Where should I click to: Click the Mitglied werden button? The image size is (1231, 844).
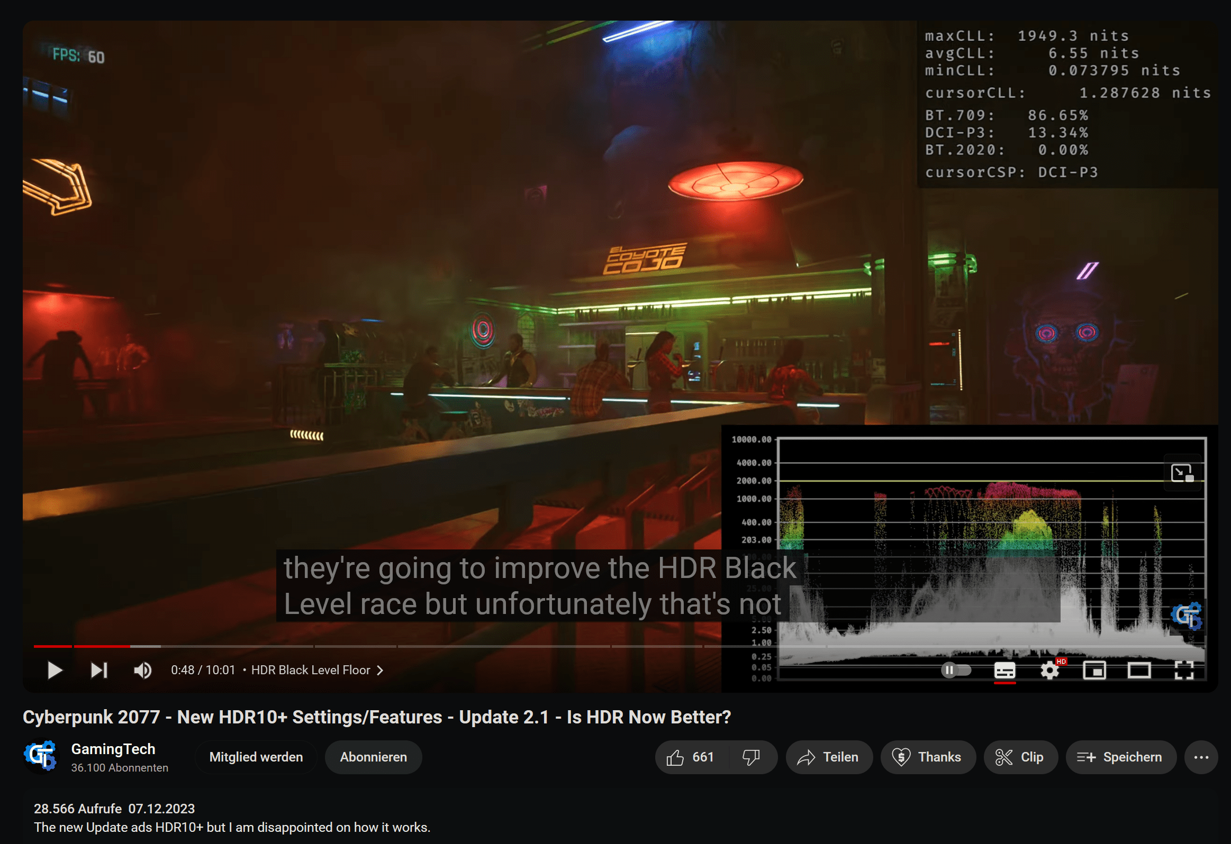pos(256,757)
